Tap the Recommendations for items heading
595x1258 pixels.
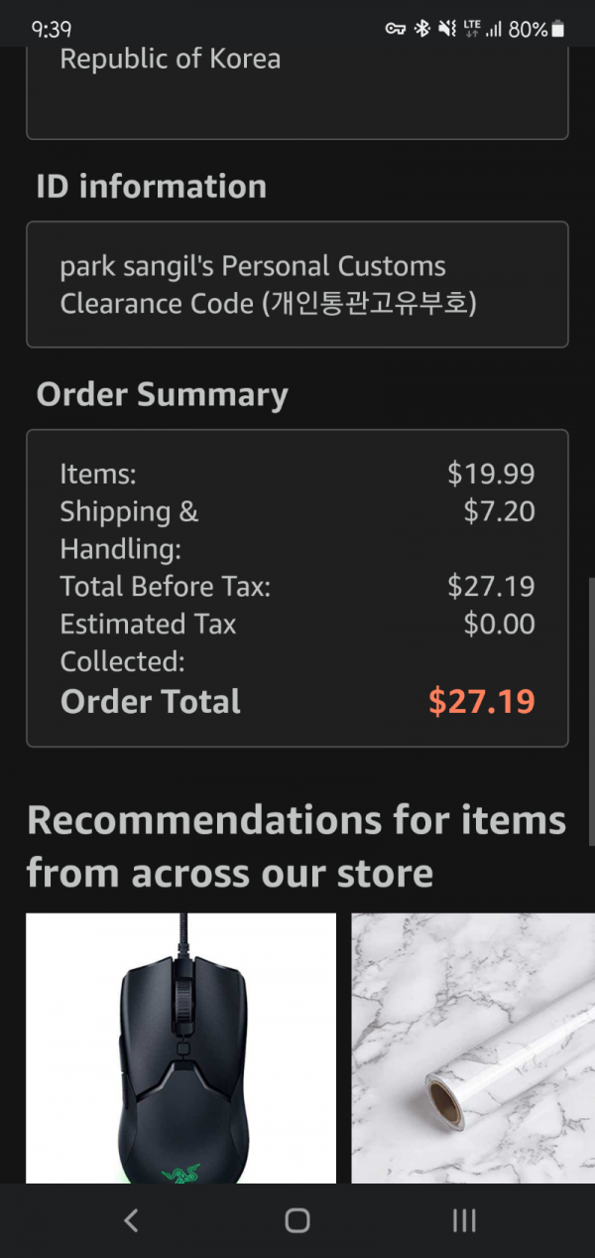(x=297, y=846)
